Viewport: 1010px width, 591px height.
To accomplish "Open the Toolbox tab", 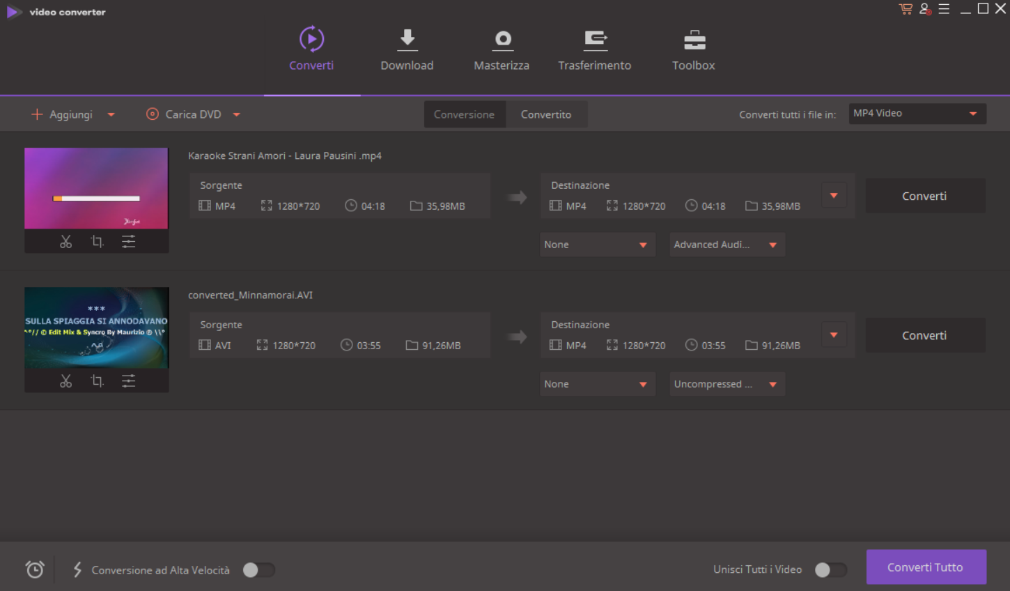I will (693, 50).
